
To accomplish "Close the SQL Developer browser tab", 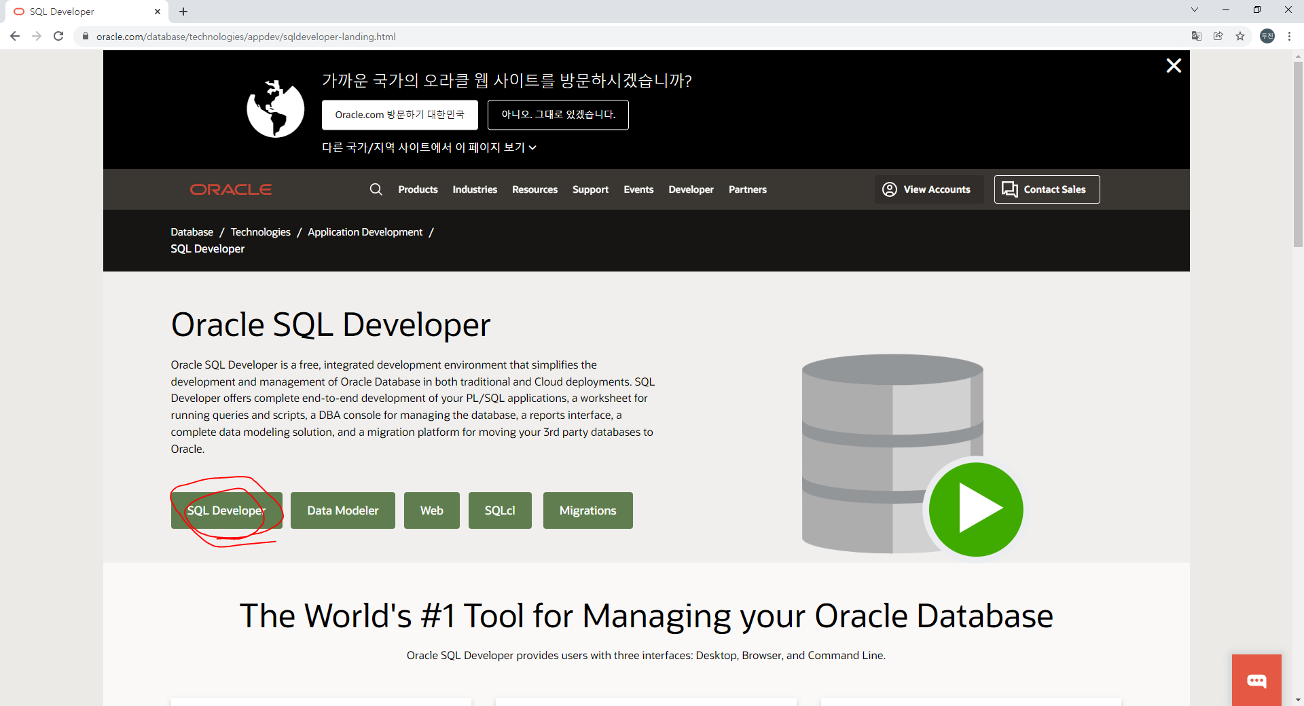I will coord(158,12).
